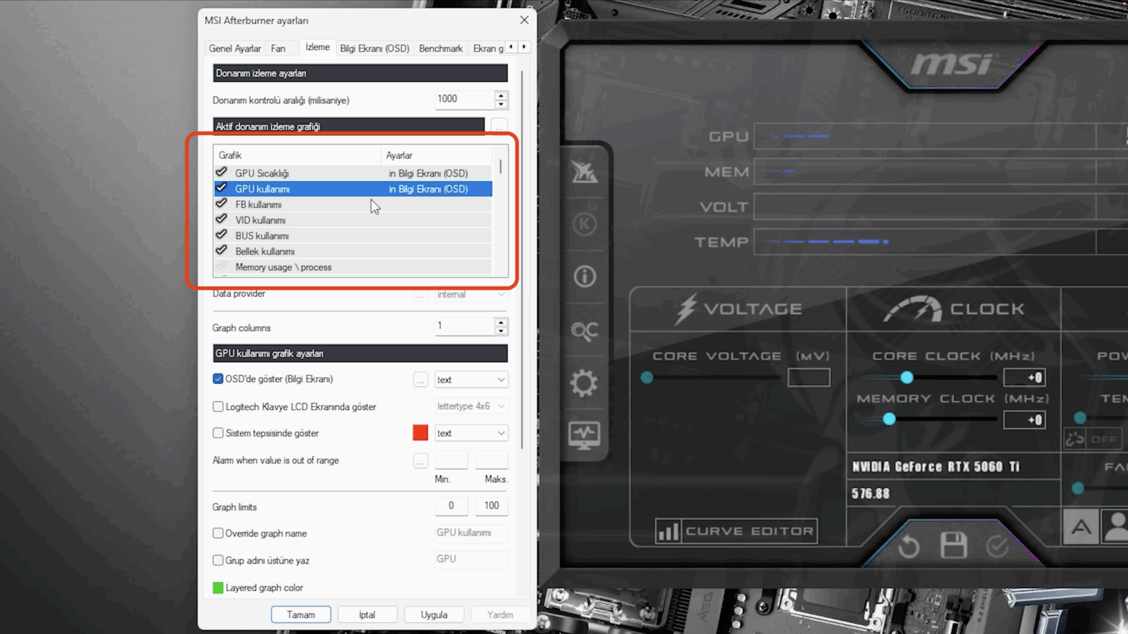Run the OC Scanner tool
1128x634 pixels.
coord(585,331)
